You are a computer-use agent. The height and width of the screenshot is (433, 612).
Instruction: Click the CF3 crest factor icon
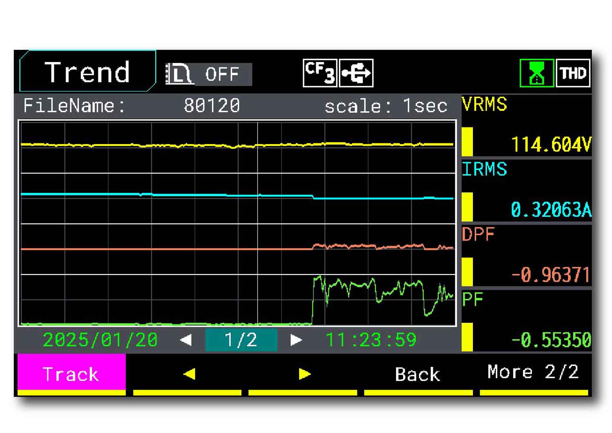[320, 73]
